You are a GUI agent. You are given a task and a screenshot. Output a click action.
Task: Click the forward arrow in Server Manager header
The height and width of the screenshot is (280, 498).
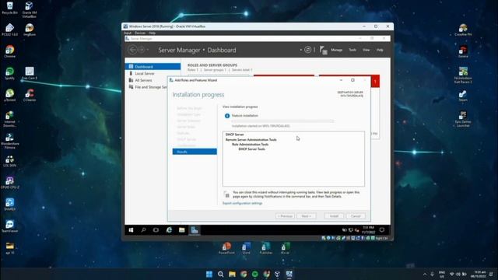(x=142, y=50)
